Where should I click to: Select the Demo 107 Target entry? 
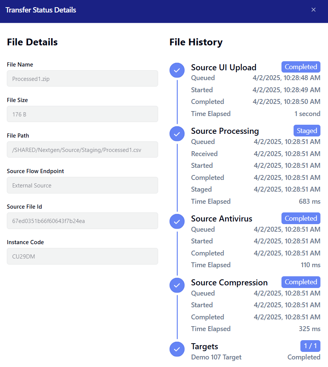[216, 357]
